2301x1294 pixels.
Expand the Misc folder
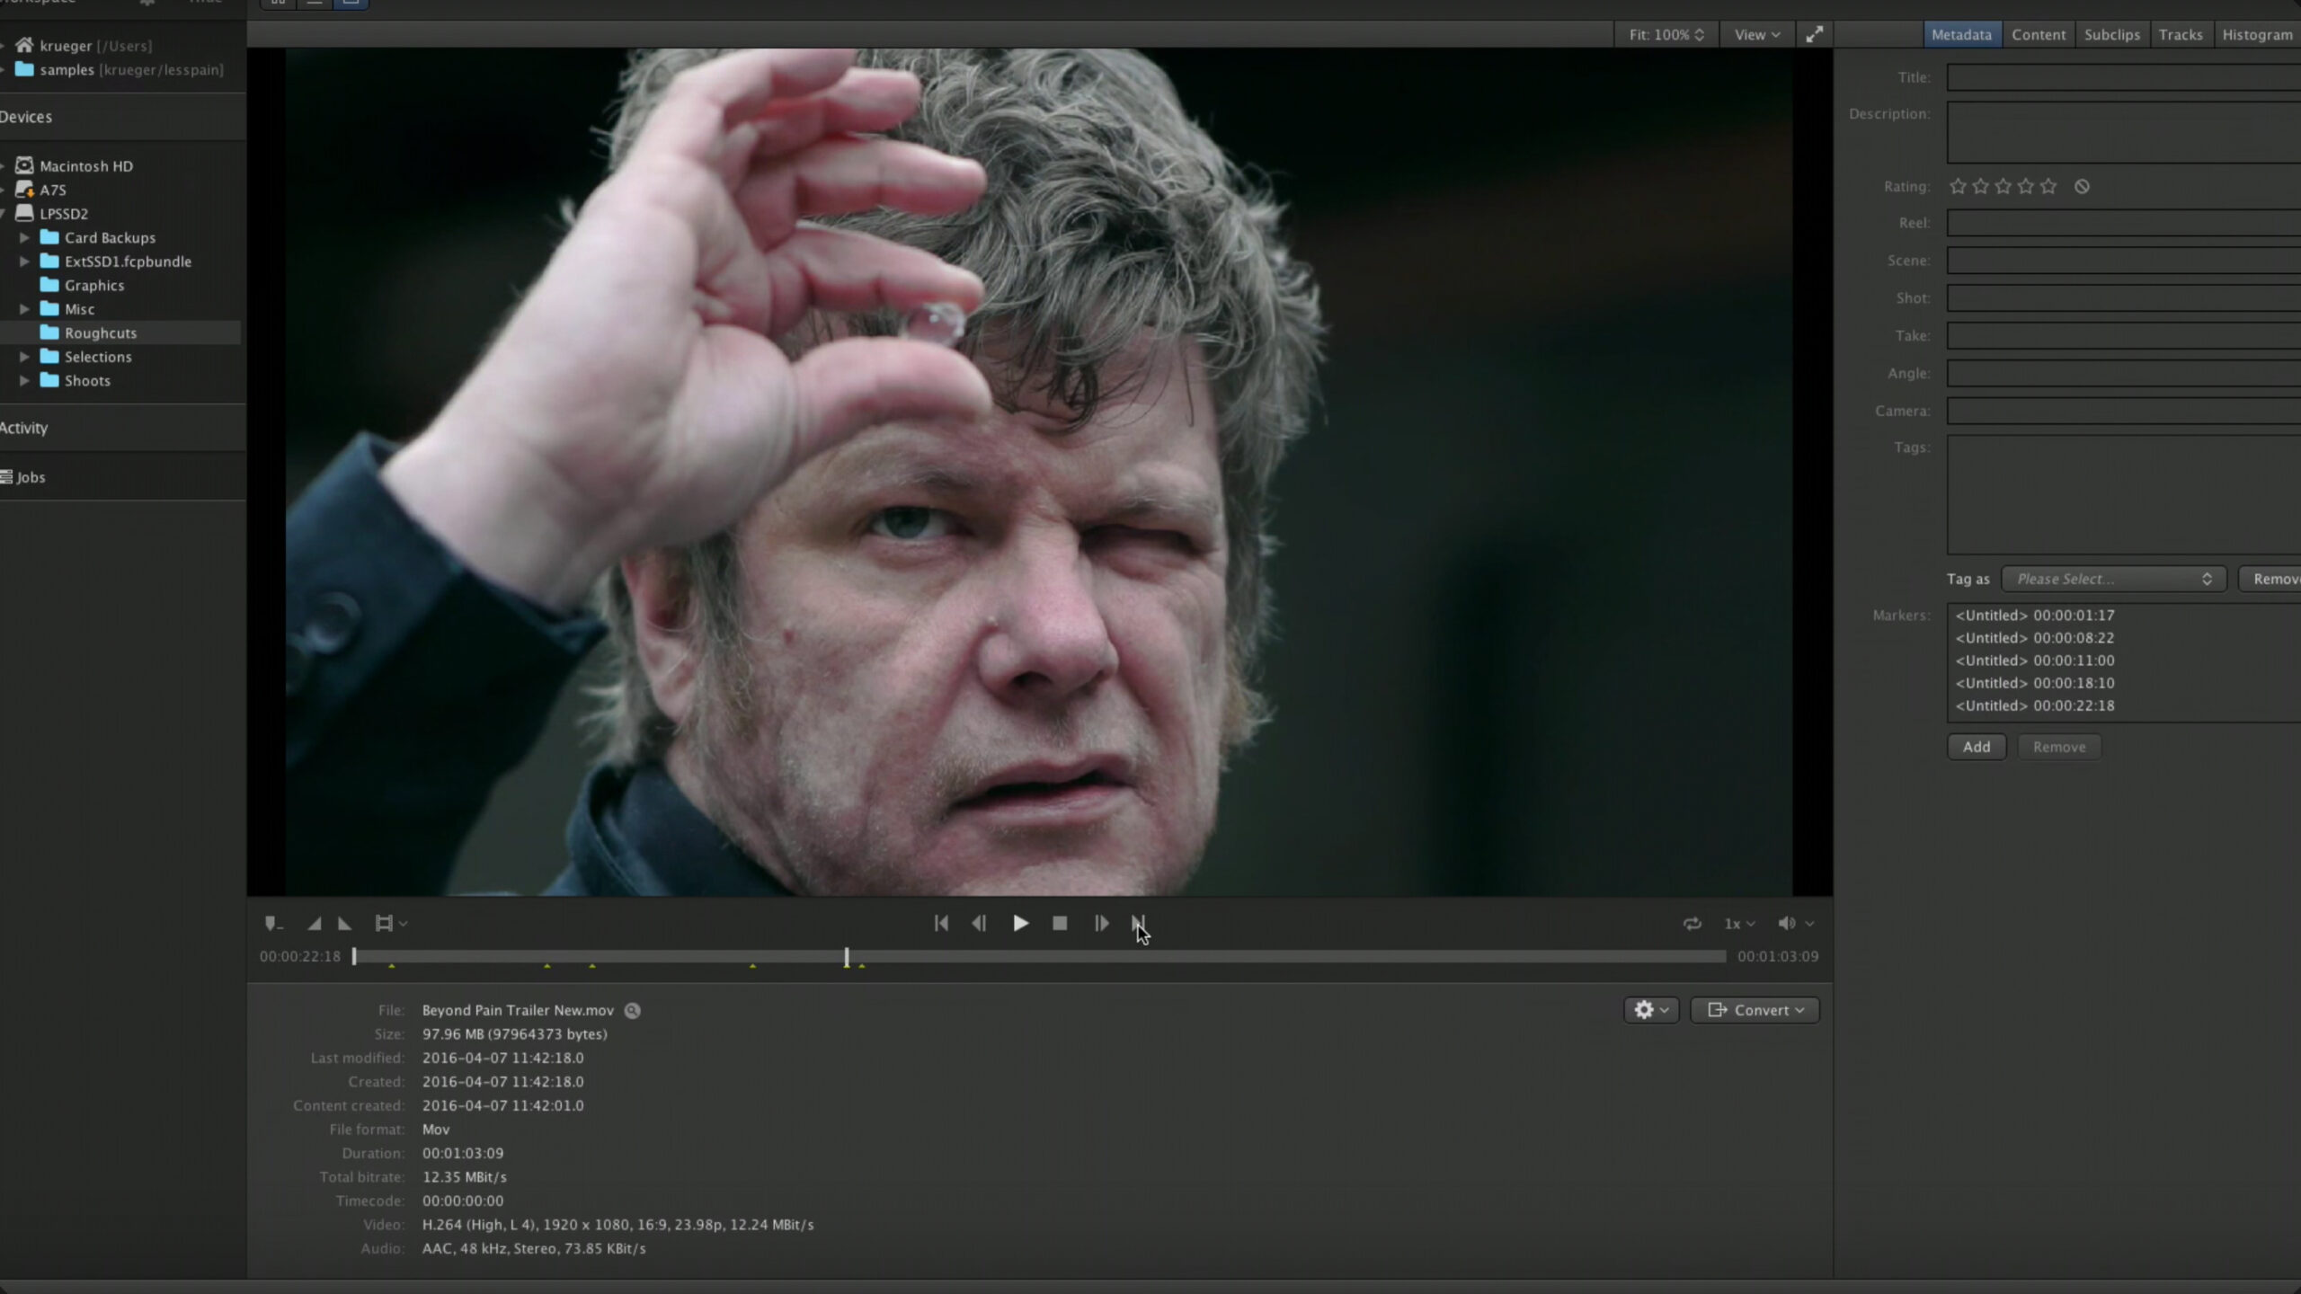(x=24, y=309)
